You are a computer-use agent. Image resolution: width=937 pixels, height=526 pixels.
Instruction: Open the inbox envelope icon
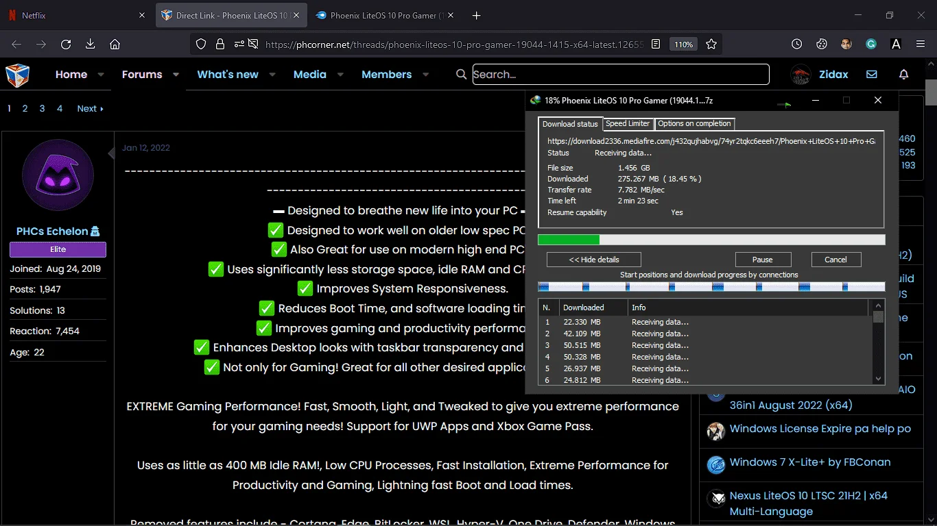pyautogui.click(x=872, y=74)
